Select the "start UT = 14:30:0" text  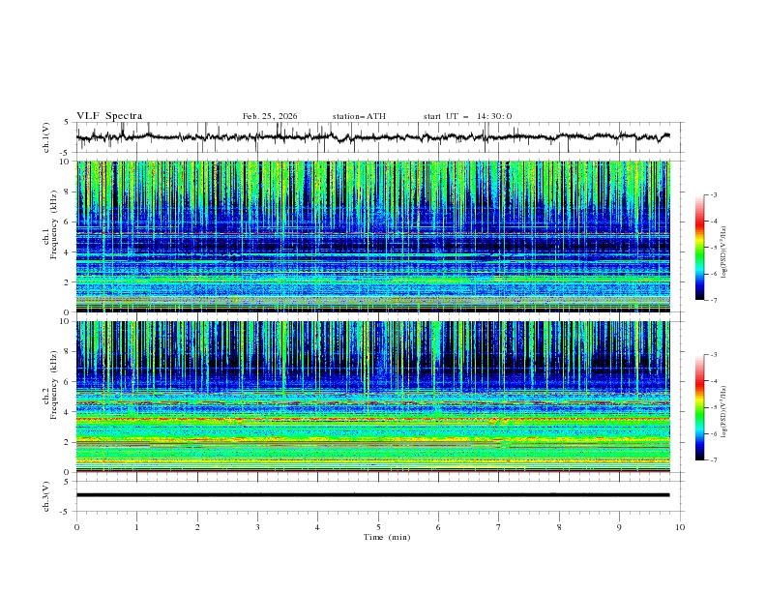pyautogui.click(x=467, y=116)
